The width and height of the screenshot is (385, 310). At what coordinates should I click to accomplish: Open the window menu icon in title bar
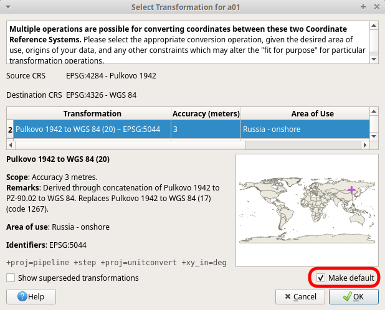pyautogui.click(x=8, y=7)
